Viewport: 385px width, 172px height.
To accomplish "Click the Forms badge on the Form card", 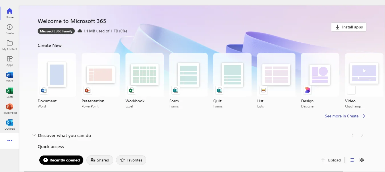I will click(176, 90).
